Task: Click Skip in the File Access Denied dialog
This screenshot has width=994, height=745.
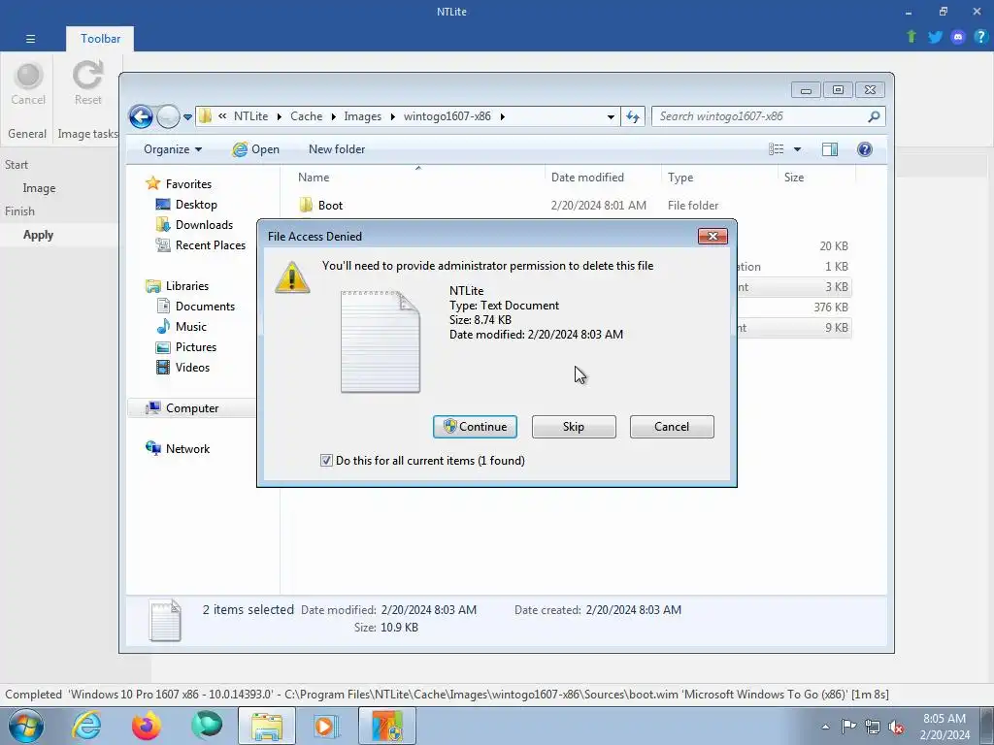Action: click(x=574, y=427)
